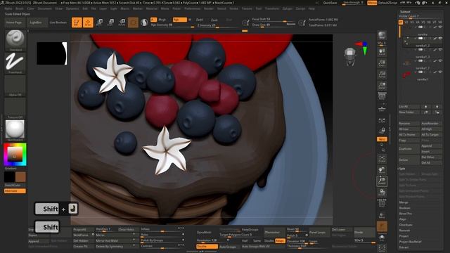Open the Zplugin menu
The image size is (450, 253).
288,8
